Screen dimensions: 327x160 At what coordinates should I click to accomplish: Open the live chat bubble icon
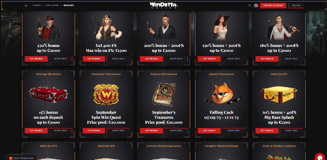point(320,157)
